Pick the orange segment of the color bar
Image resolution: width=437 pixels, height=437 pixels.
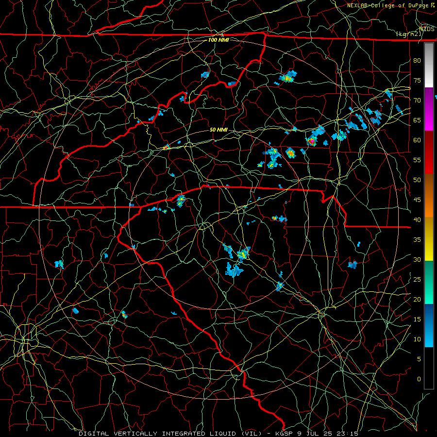point(429,206)
